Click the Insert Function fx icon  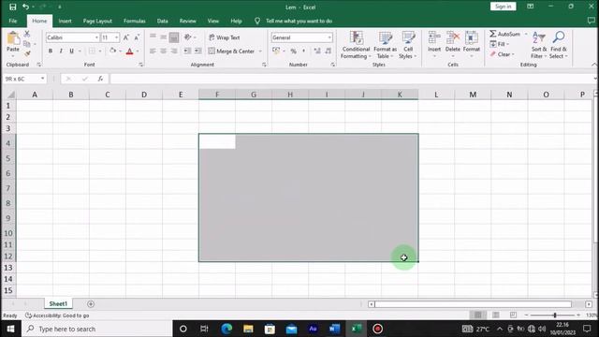[x=100, y=79]
